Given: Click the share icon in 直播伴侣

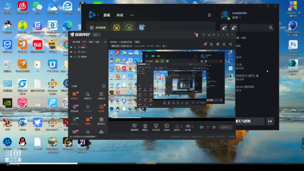Looking at the screenshot, I should click(x=230, y=44).
